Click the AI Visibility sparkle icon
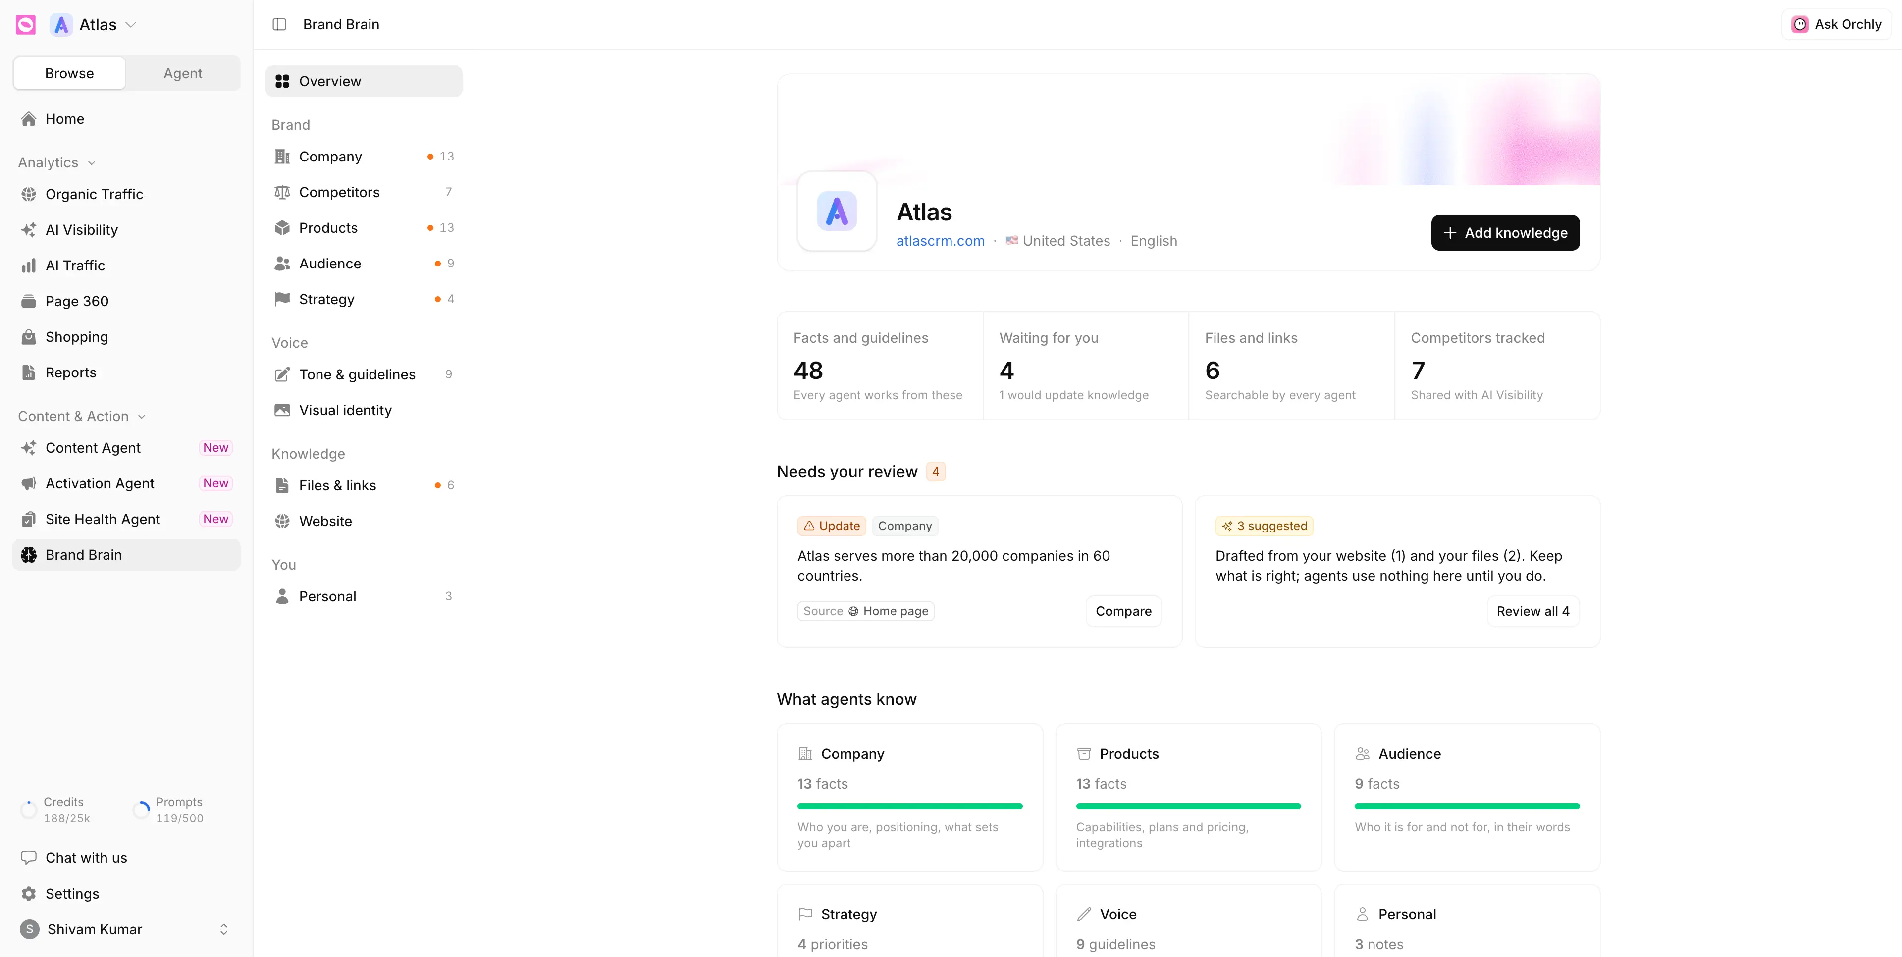1902x957 pixels. 29,230
